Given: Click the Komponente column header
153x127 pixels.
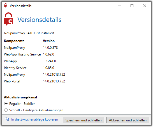Looking at the screenshot, I should click(14, 41).
